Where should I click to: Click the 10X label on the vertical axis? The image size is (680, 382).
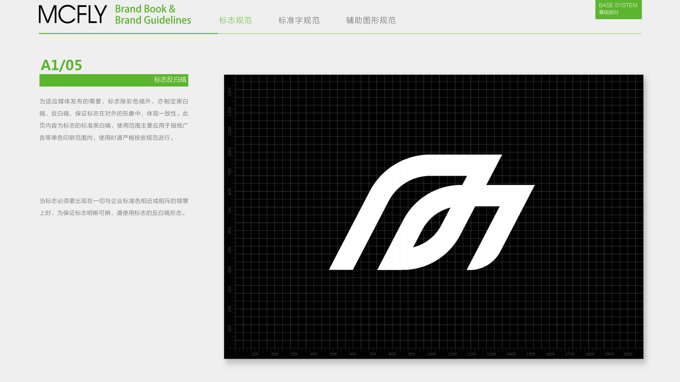click(x=229, y=328)
